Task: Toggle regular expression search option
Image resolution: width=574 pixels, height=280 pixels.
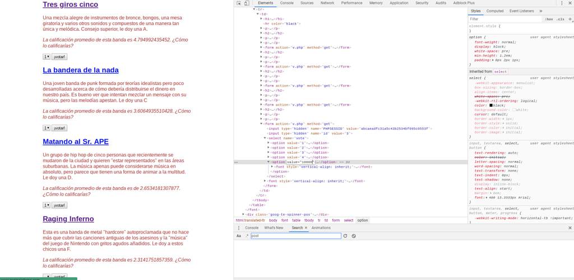Action: 247,236
